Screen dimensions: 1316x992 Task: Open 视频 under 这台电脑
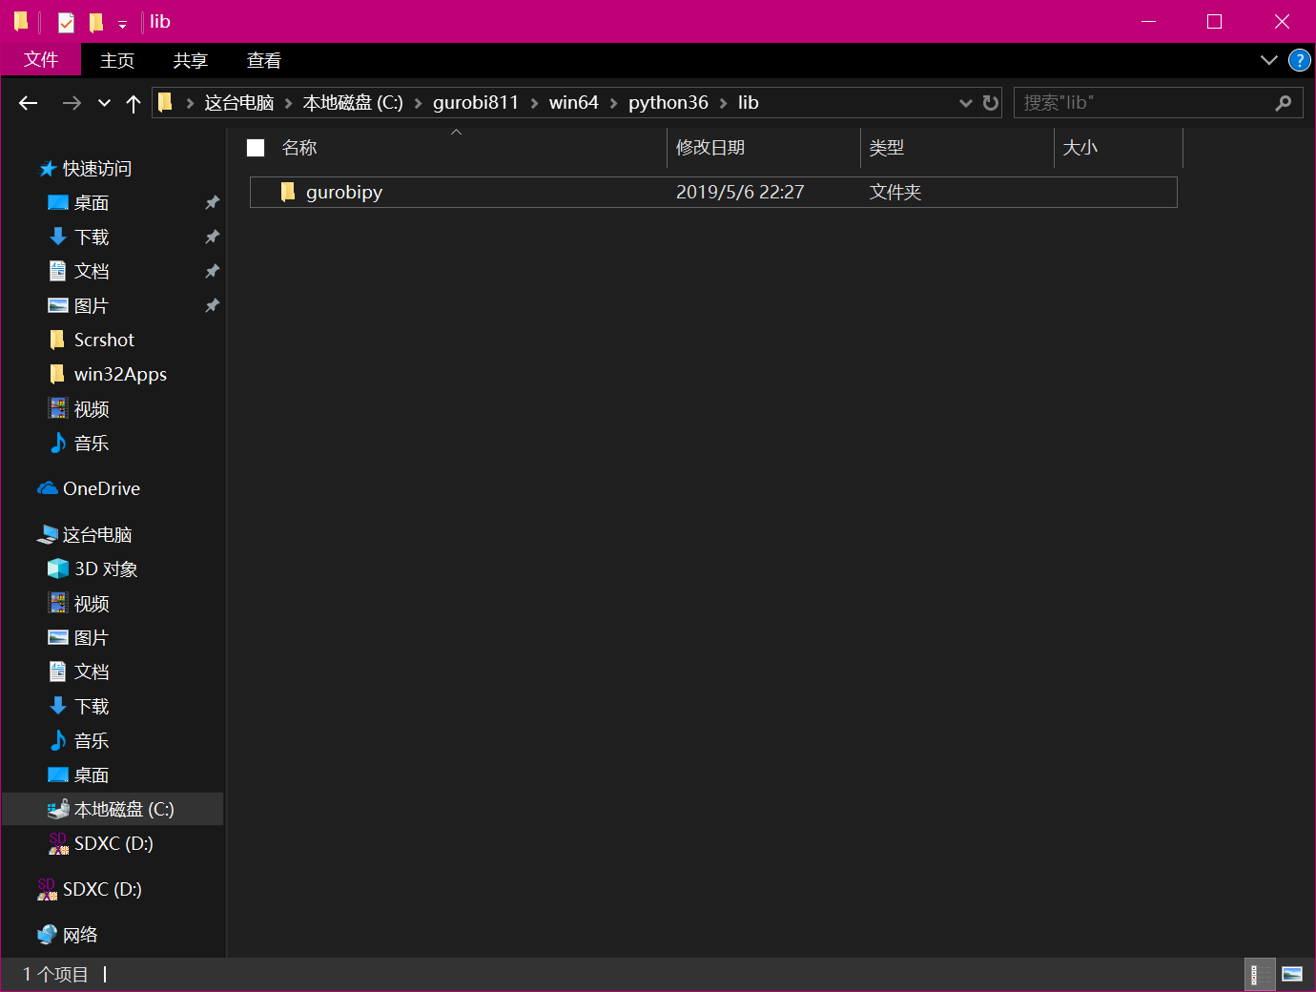pyautogui.click(x=92, y=604)
